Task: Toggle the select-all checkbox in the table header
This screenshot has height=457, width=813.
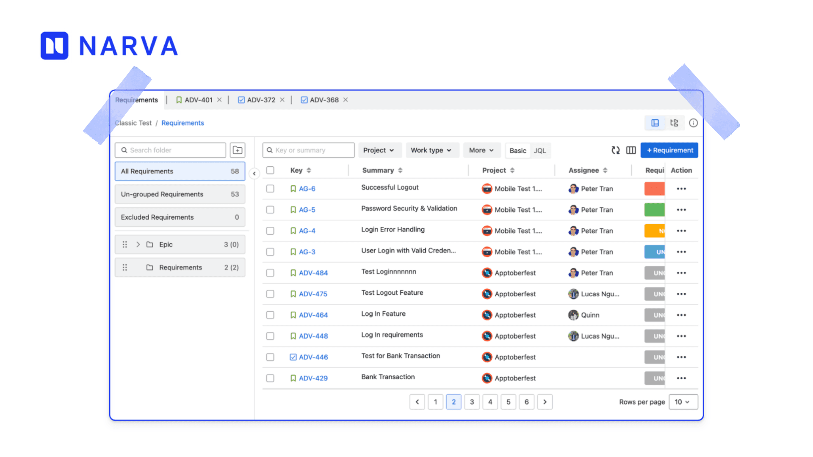Action: point(270,170)
